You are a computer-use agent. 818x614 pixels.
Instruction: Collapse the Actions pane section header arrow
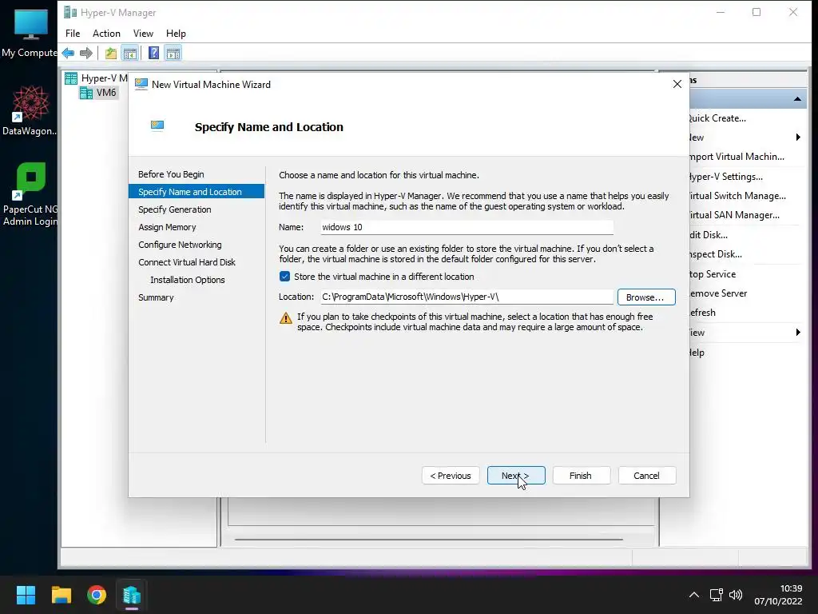pyautogui.click(x=798, y=99)
